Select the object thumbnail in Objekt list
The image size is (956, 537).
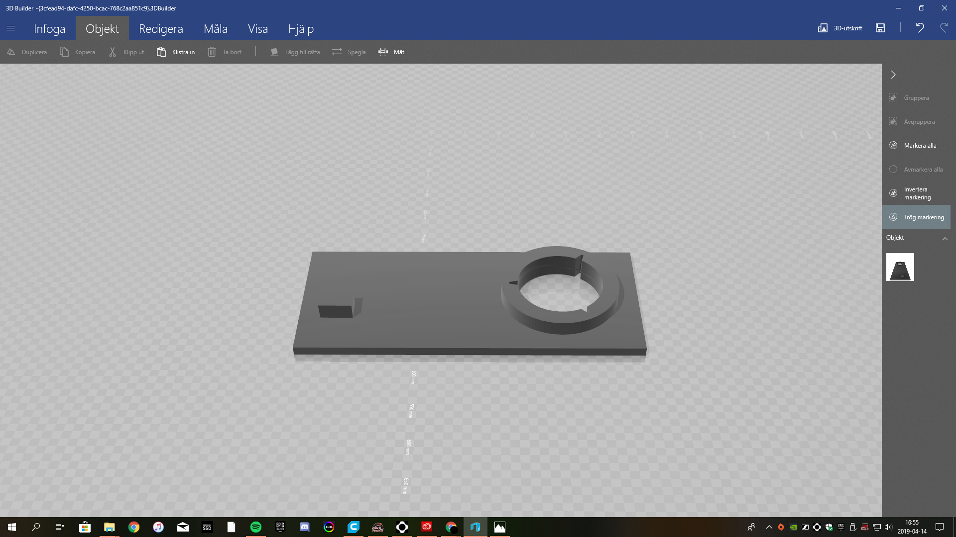click(x=900, y=267)
